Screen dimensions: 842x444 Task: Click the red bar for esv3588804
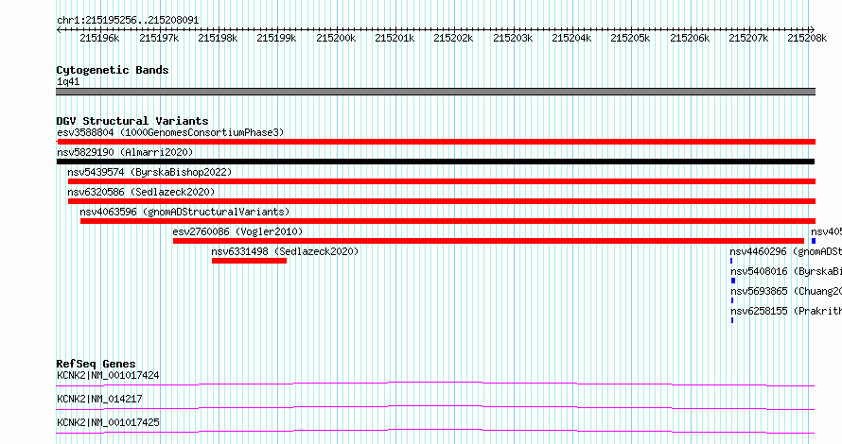tap(436, 142)
